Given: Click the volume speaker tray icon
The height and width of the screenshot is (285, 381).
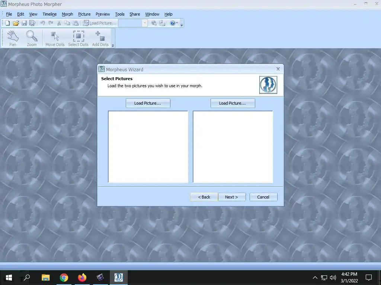Looking at the screenshot, I should [333, 278].
